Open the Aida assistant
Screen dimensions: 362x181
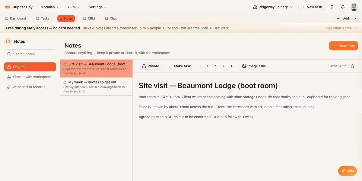click(348, 171)
